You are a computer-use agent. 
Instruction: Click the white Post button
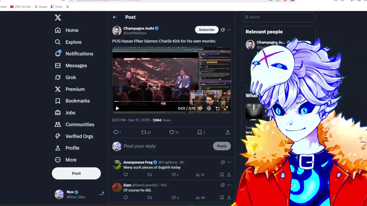(x=76, y=173)
